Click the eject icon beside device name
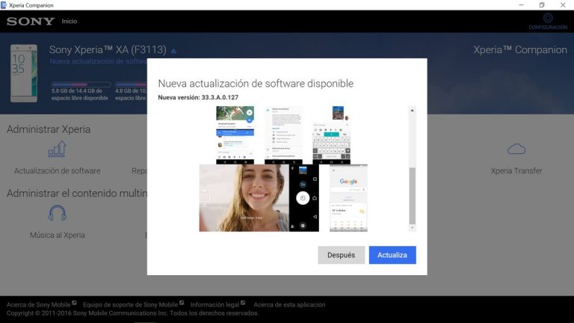The height and width of the screenshot is (323, 574). (x=173, y=51)
